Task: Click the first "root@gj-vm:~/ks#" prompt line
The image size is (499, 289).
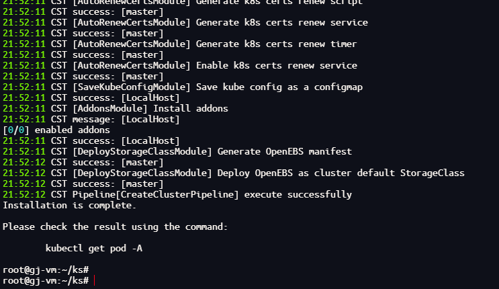Action: (x=46, y=270)
